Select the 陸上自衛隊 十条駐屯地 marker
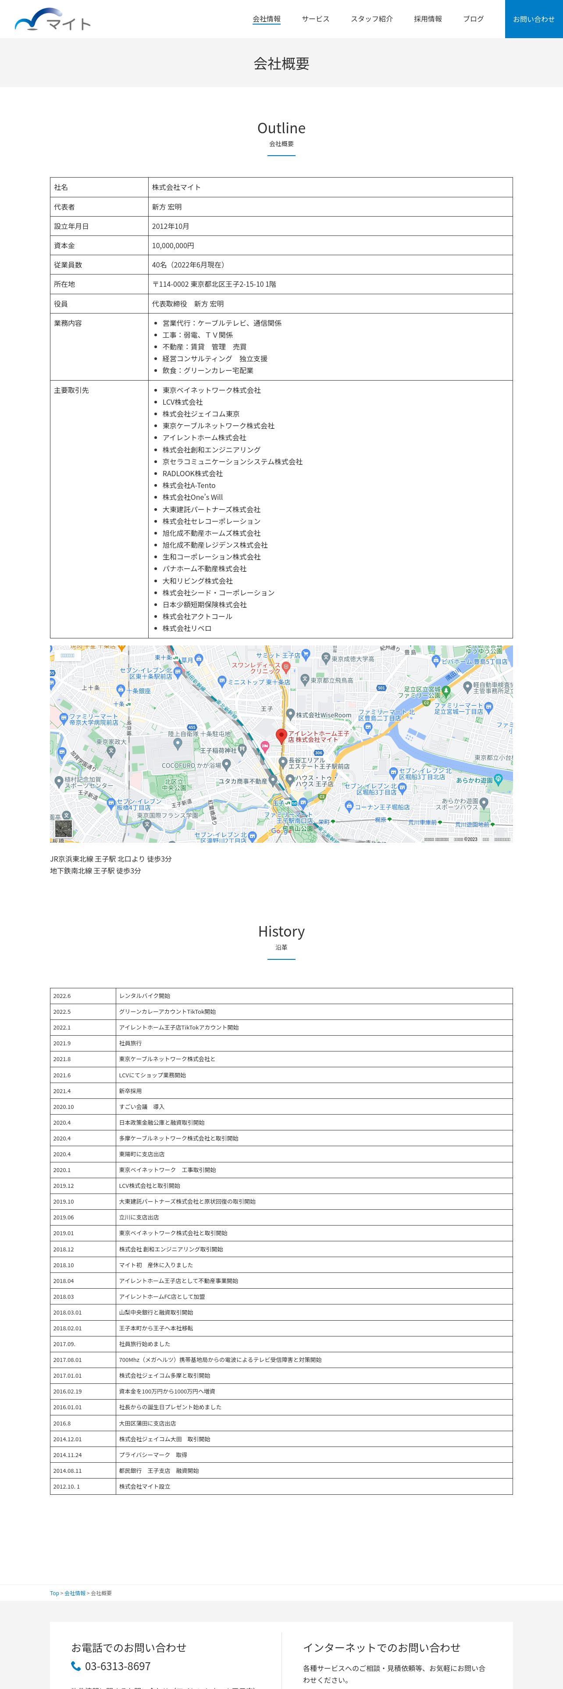Screen dimensions: 563x1689 [x=178, y=744]
